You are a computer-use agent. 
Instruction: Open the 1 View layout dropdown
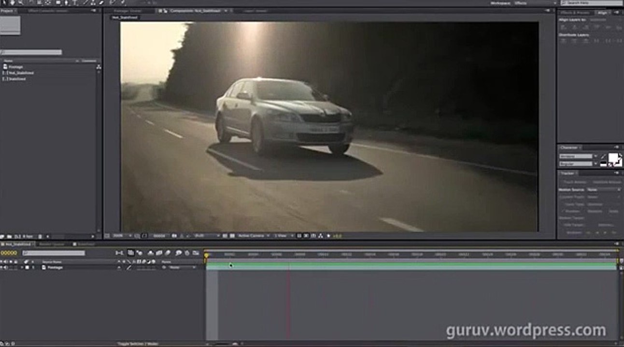284,236
